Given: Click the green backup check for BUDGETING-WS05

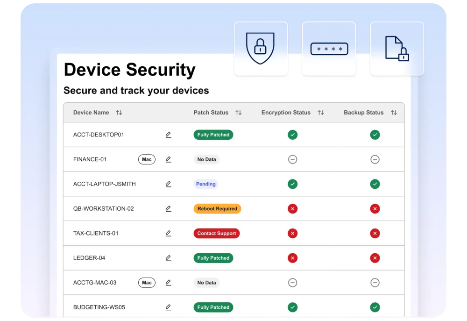Looking at the screenshot, I should (x=375, y=307).
